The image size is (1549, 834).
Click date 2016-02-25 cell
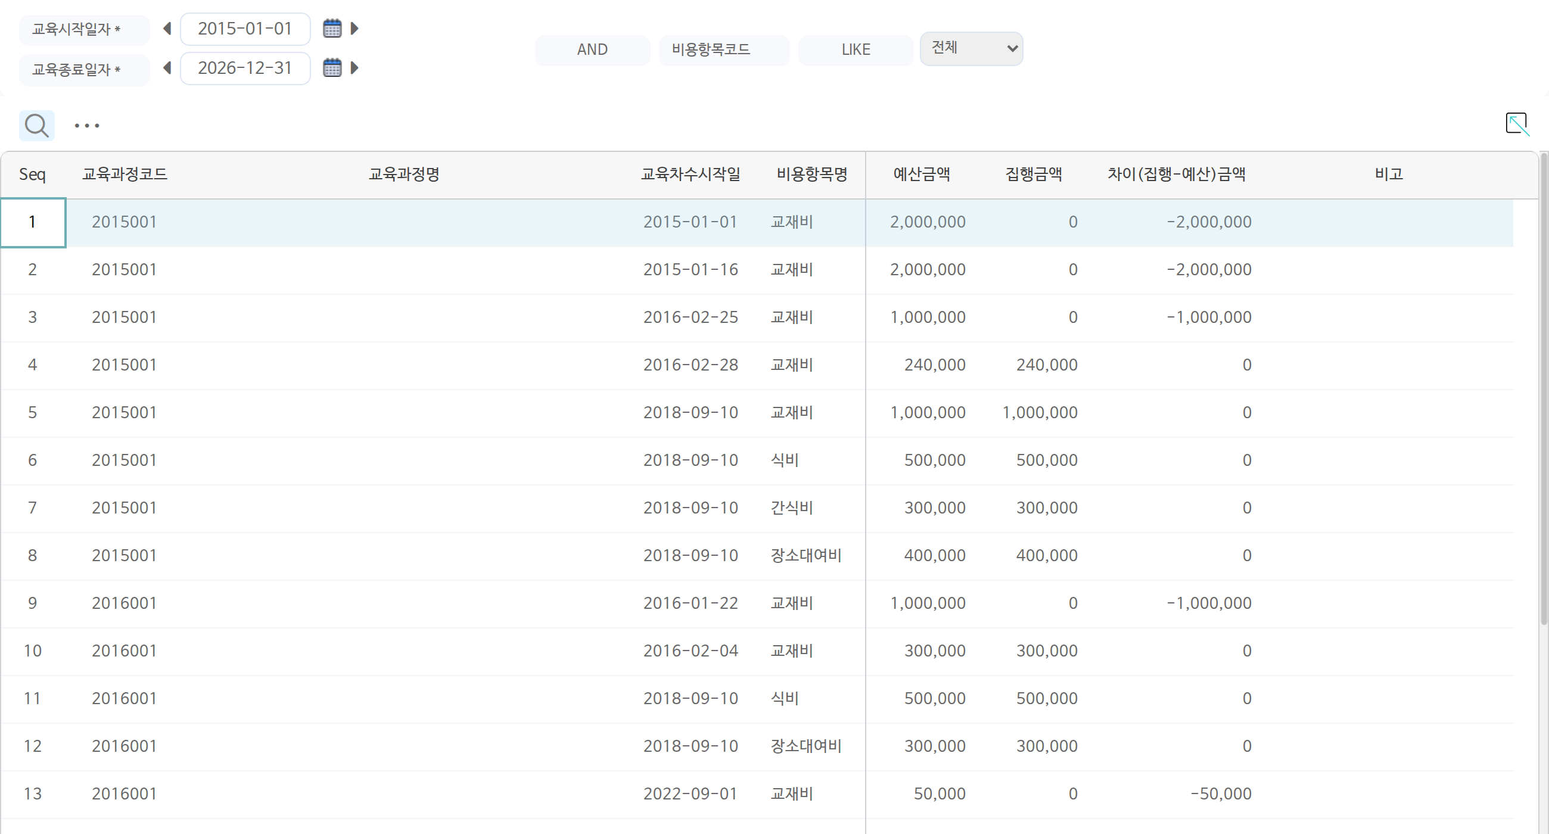(x=690, y=317)
